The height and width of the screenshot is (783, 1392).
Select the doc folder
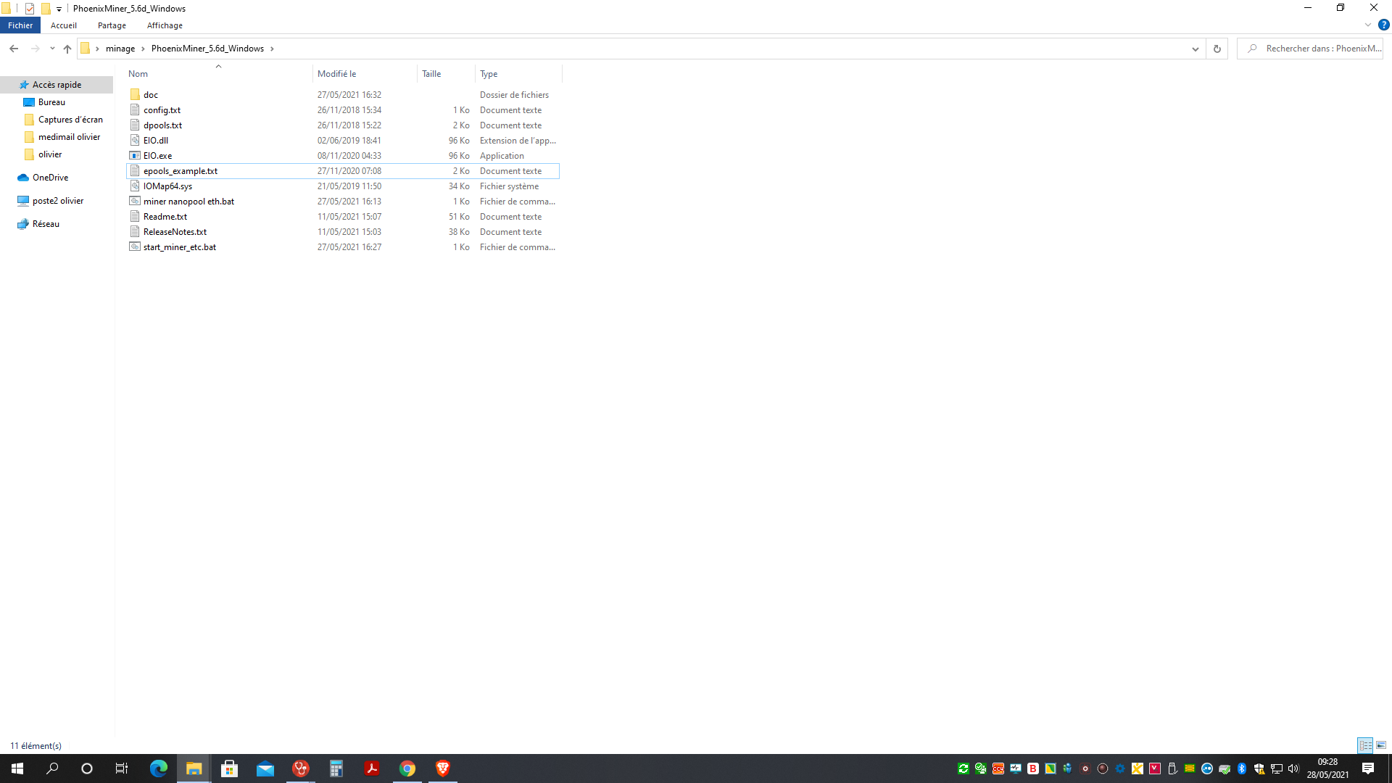150,95
